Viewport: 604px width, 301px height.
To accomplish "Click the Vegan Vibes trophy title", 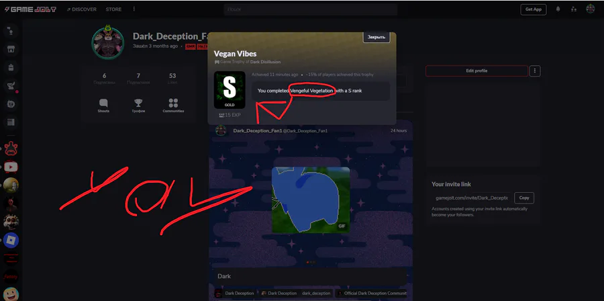I will point(235,54).
